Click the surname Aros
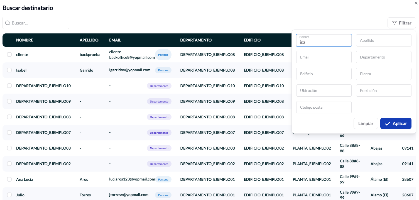The image size is (419, 200). click(84, 179)
